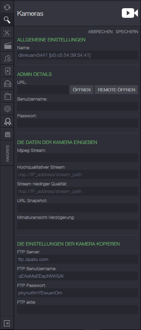
Task: Open the users sidebar icon
Action: click(7, 58)
